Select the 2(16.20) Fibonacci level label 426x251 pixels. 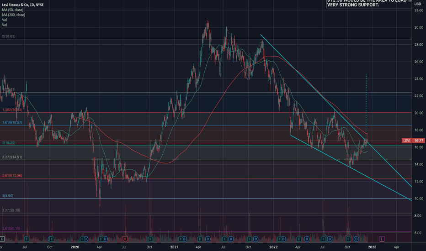pyautogui.click(x=9, y=142)
